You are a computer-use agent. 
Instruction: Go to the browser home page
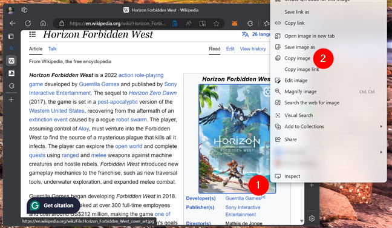click(43, 24)
